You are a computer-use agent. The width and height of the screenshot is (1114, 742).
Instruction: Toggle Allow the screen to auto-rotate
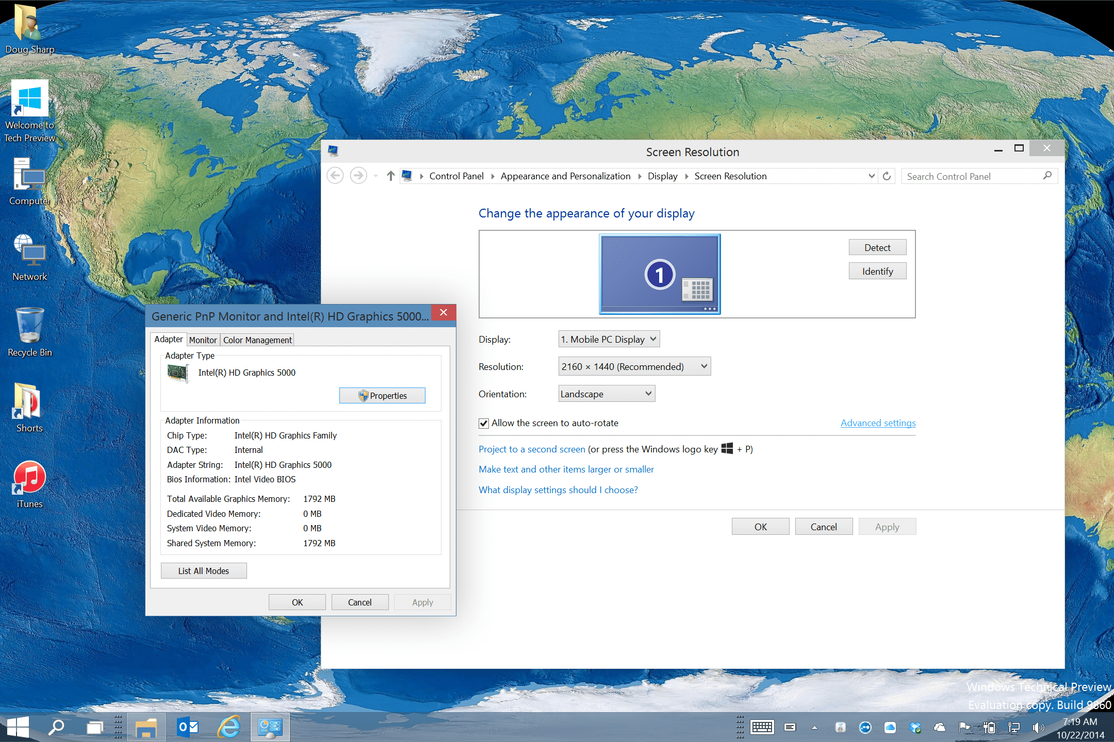click(484, 424)
